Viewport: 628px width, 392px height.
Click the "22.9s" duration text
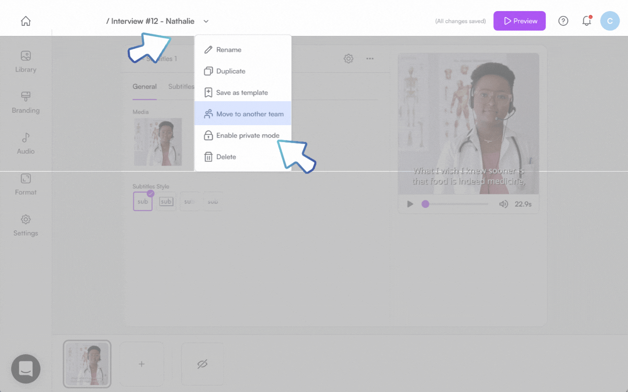523,204
